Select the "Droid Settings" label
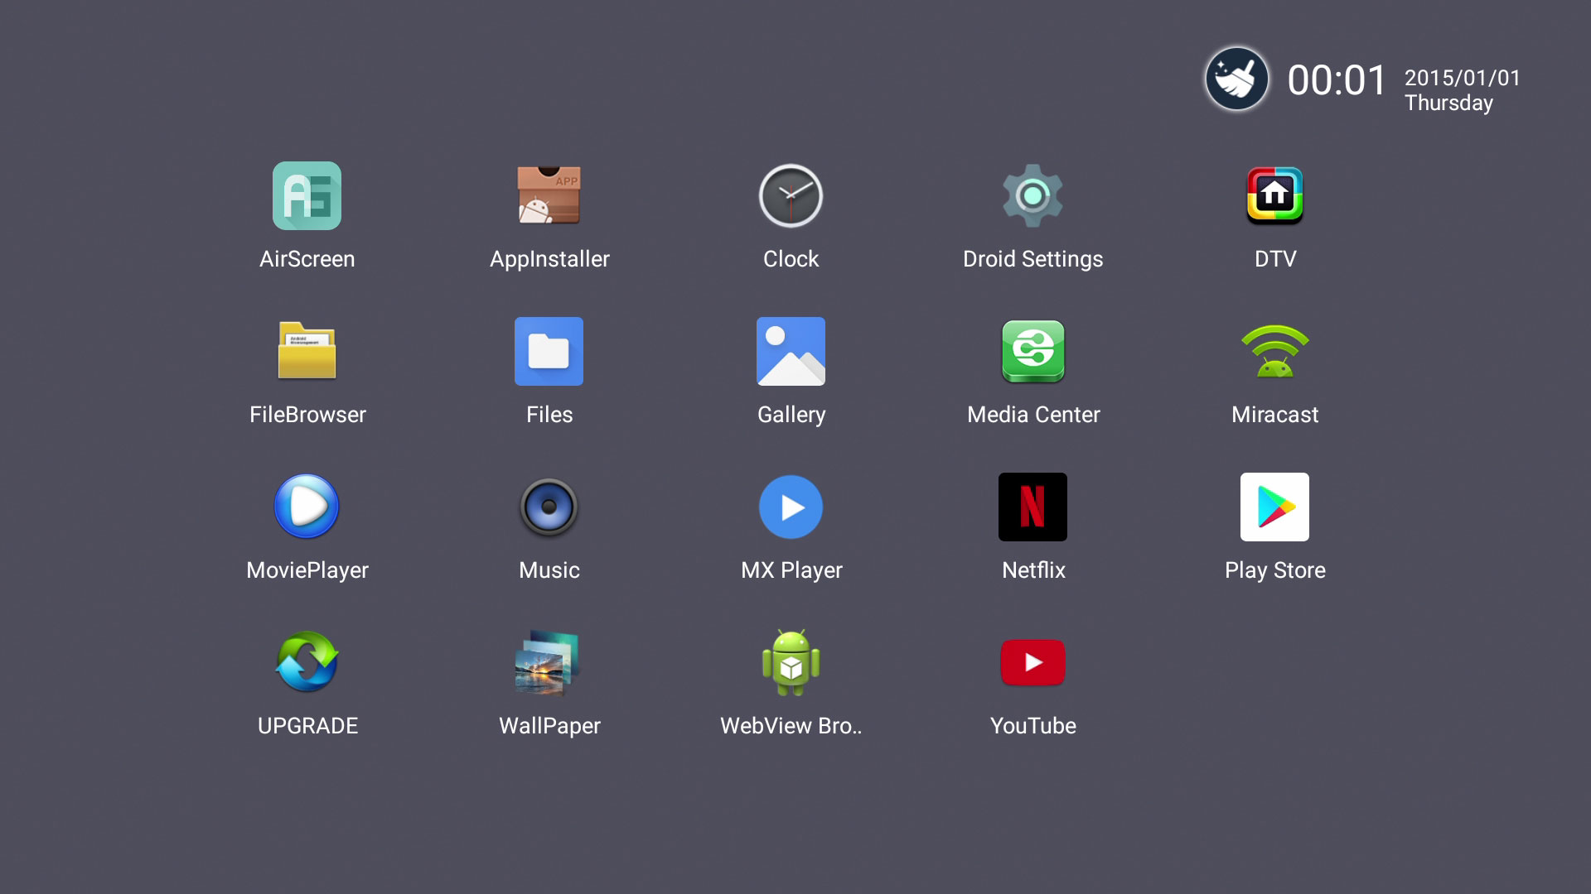Viewport: 1591px width, 894px height. click(x=1032, y=259)
